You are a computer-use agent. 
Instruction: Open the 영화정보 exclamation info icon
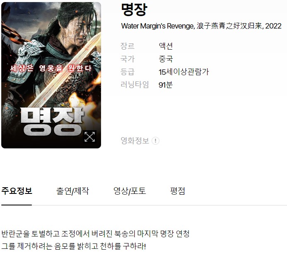click(155, 141)
